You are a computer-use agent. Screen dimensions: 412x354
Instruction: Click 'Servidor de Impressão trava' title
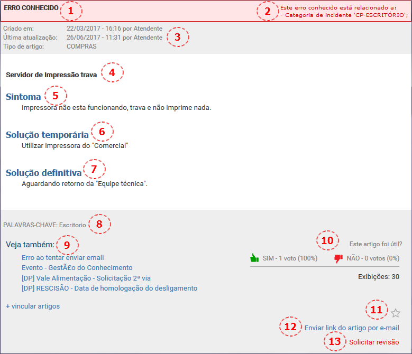click(x=51, y=75)
